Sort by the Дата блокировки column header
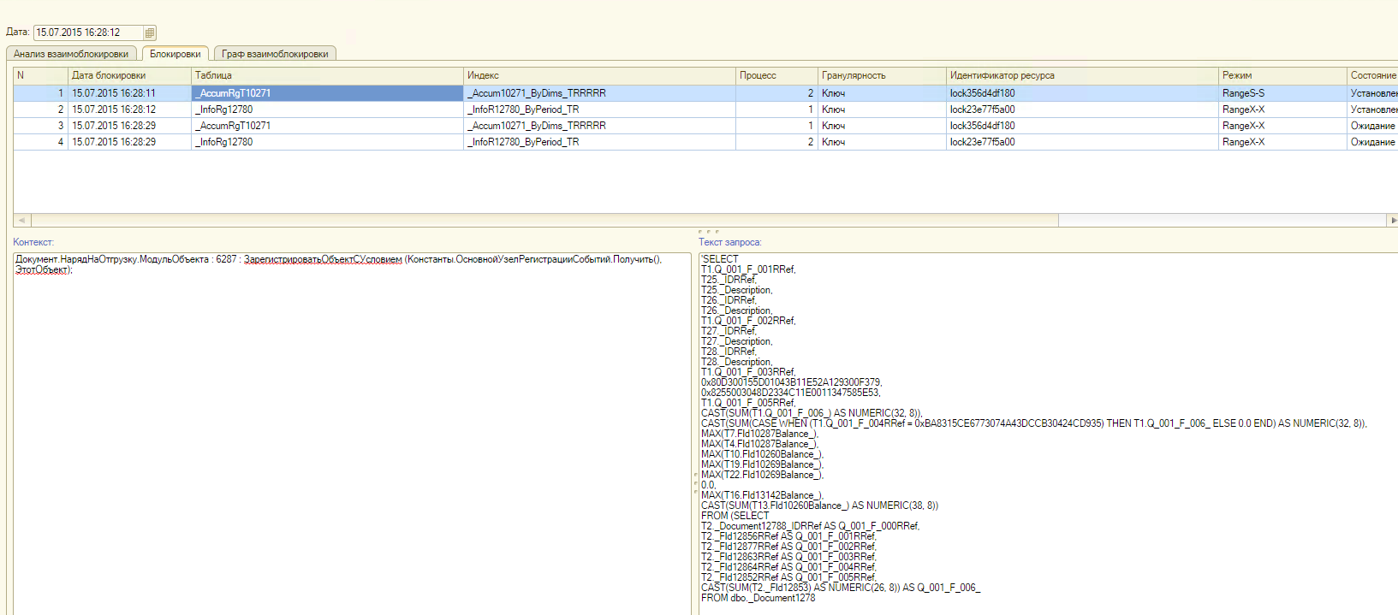 click(129, 75)
